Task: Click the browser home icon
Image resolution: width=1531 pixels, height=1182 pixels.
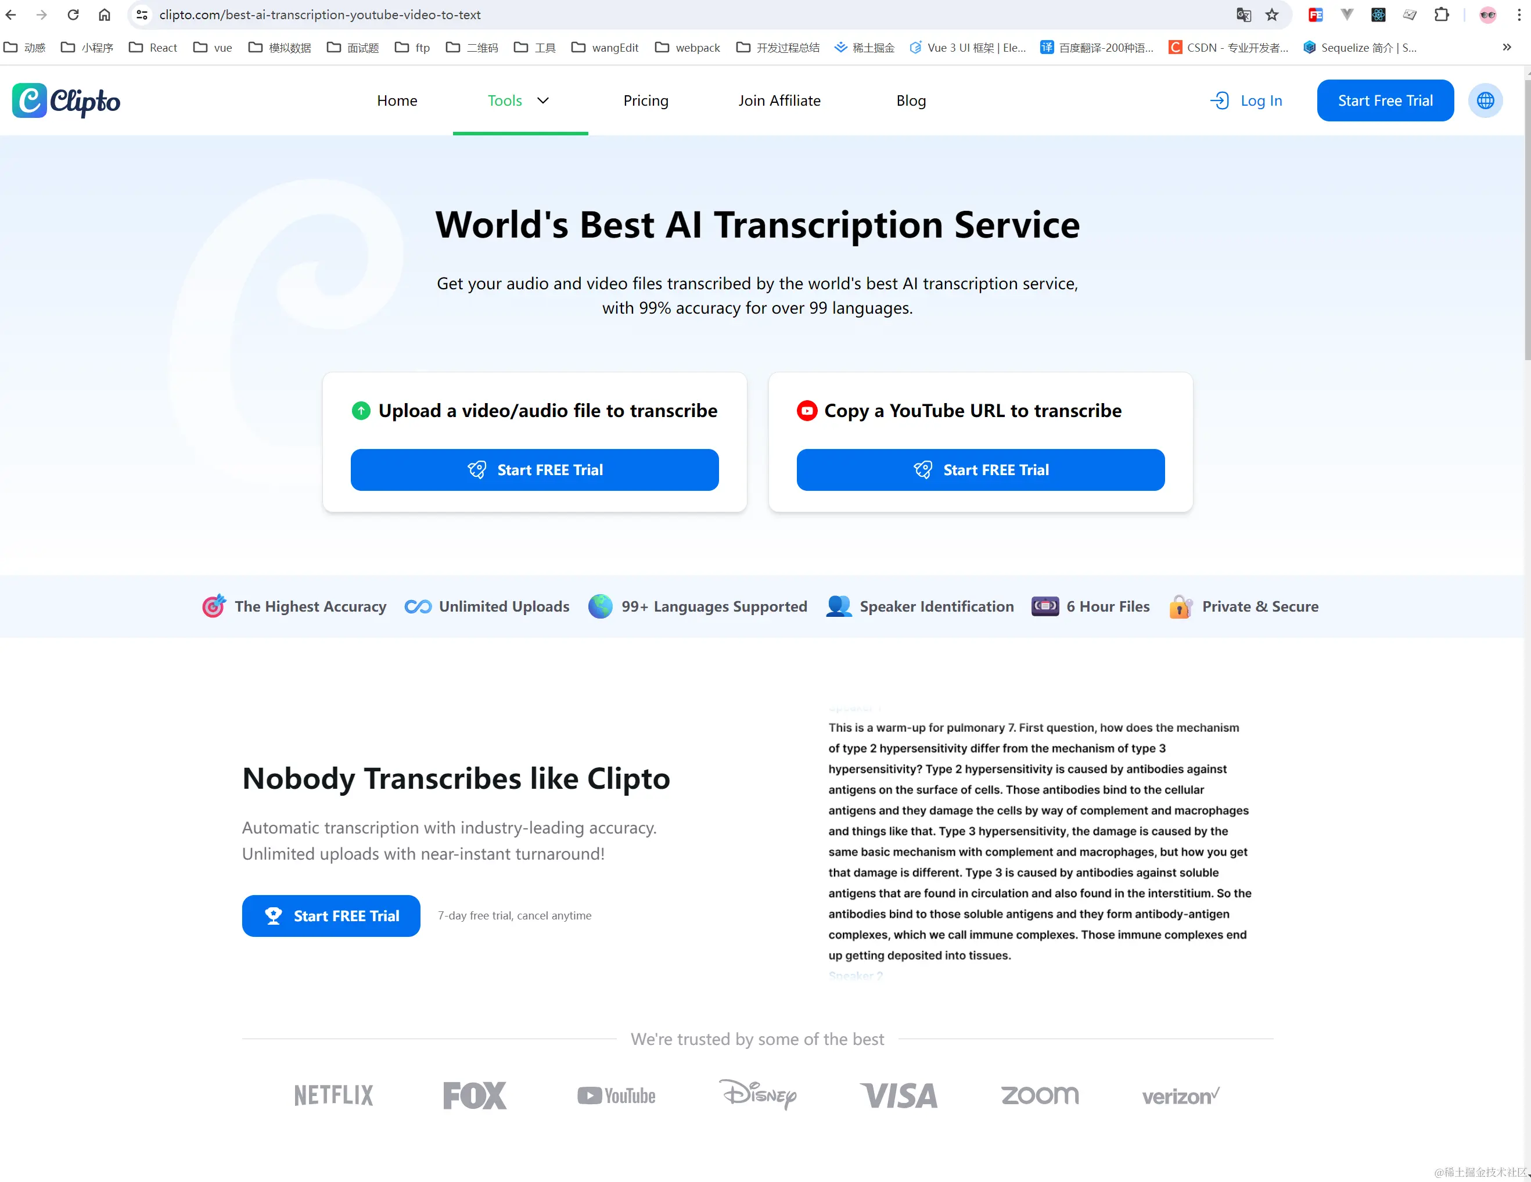Action: pyautogui.click(x=105, y=15)
